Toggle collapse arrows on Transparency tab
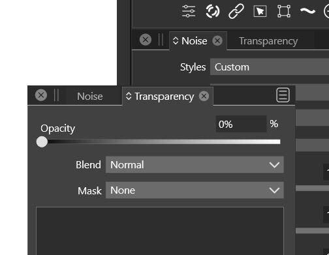 (x=129, y=97)
